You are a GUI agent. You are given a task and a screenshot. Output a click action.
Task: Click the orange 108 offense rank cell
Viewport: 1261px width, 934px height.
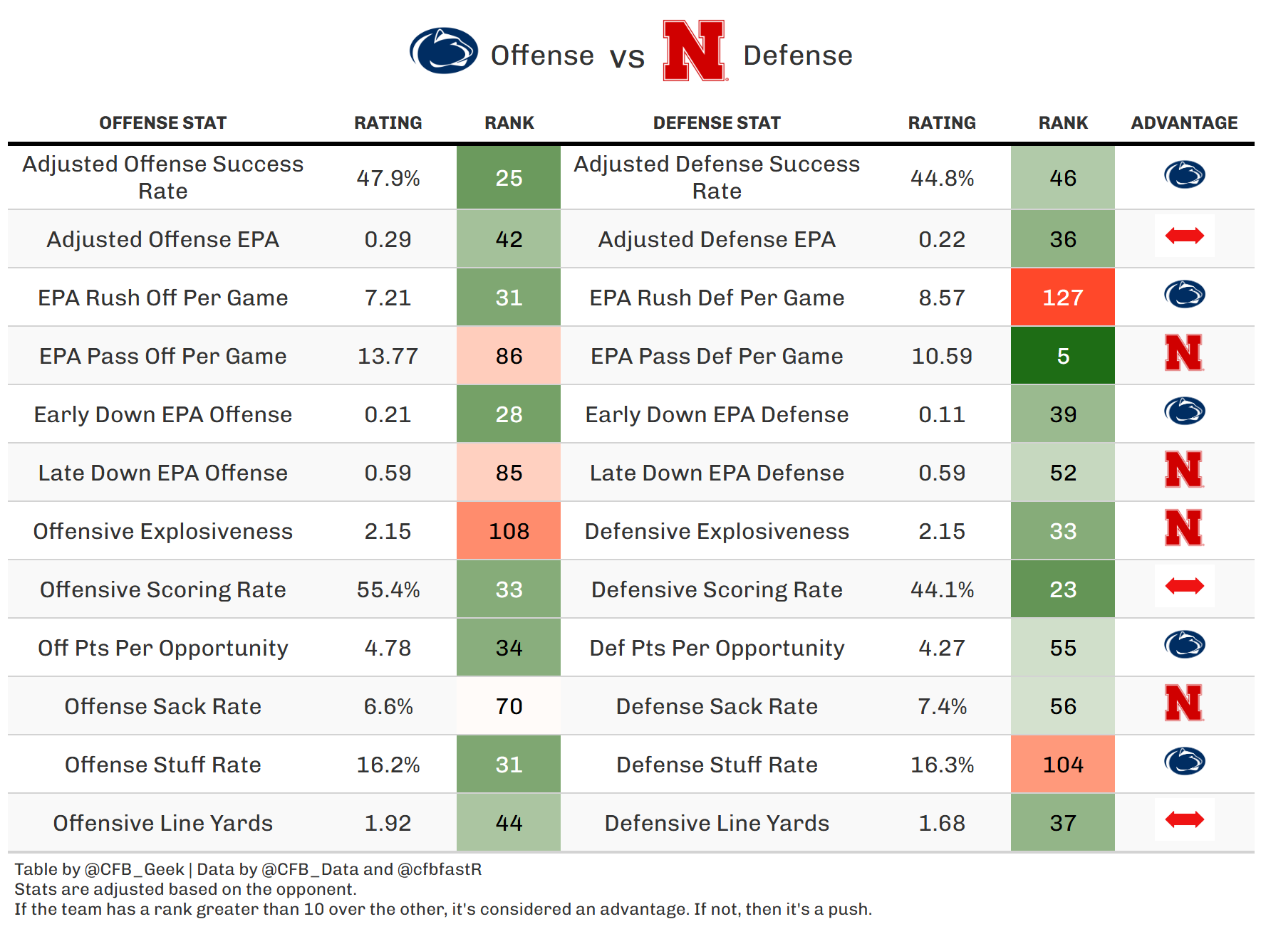(509, 531)
